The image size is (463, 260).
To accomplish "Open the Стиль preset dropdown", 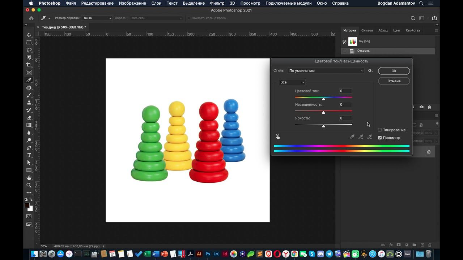I will (326, 71).
